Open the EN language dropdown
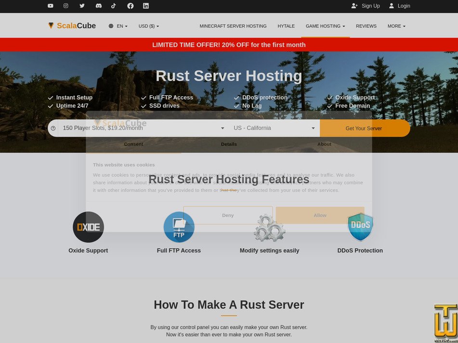 point(118,26)
